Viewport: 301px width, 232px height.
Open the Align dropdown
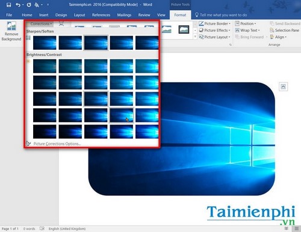pyautogui.click(x=278, y=37)
